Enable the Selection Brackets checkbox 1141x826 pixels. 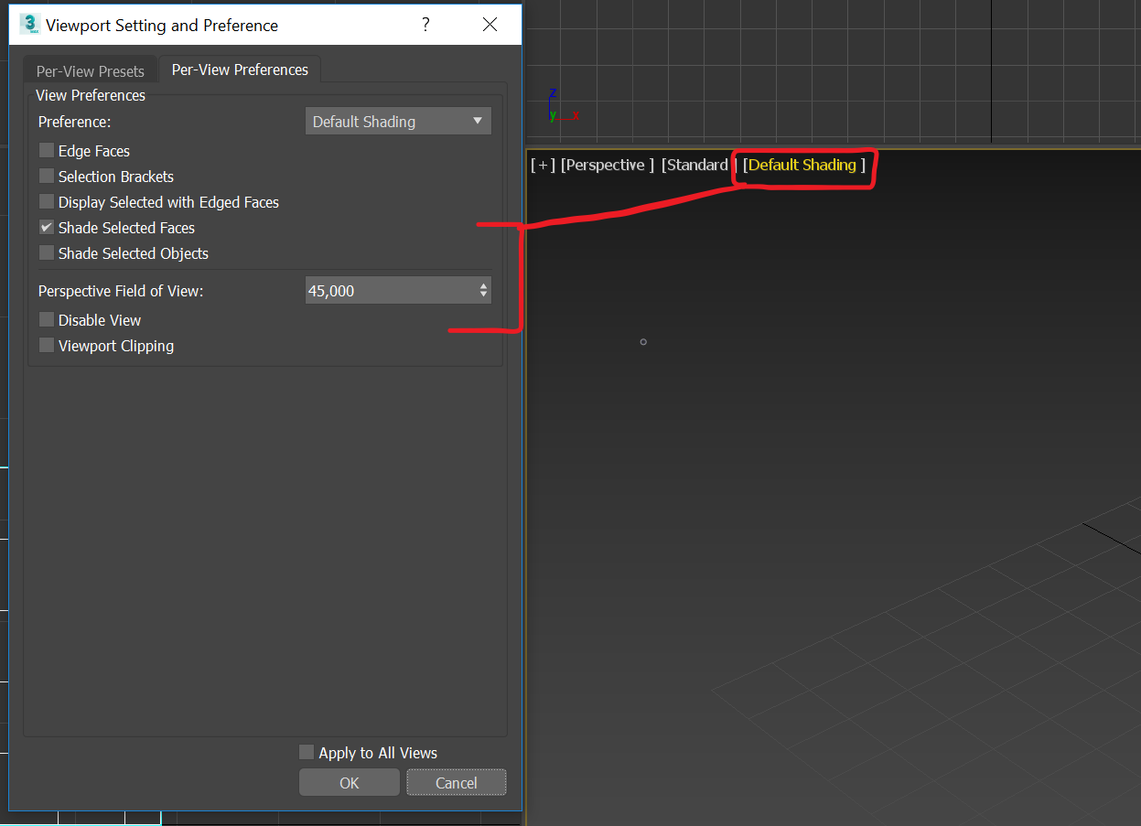click(47, 177)
